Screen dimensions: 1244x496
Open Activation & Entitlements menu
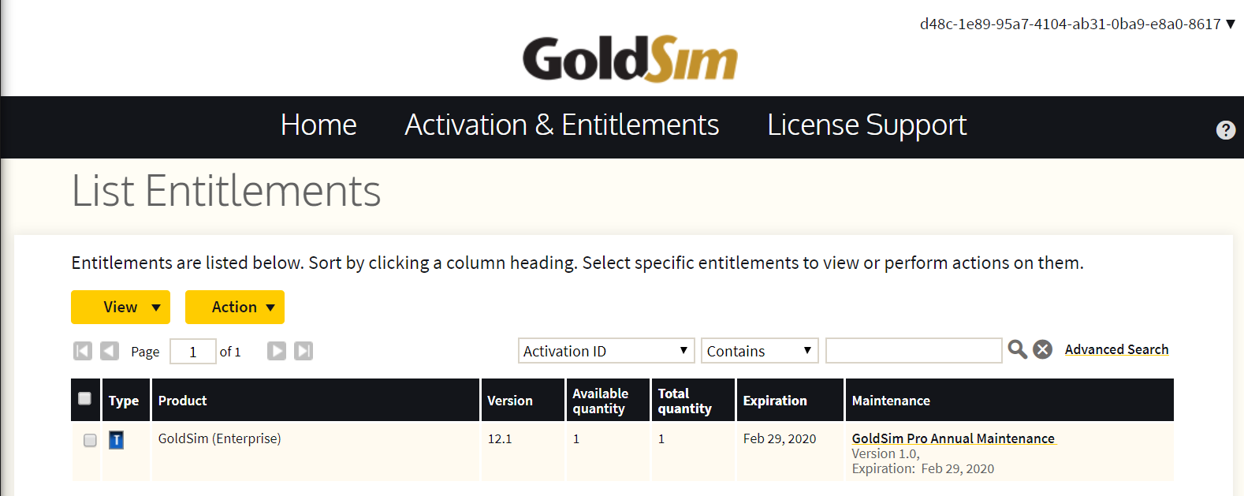[561, 125]
